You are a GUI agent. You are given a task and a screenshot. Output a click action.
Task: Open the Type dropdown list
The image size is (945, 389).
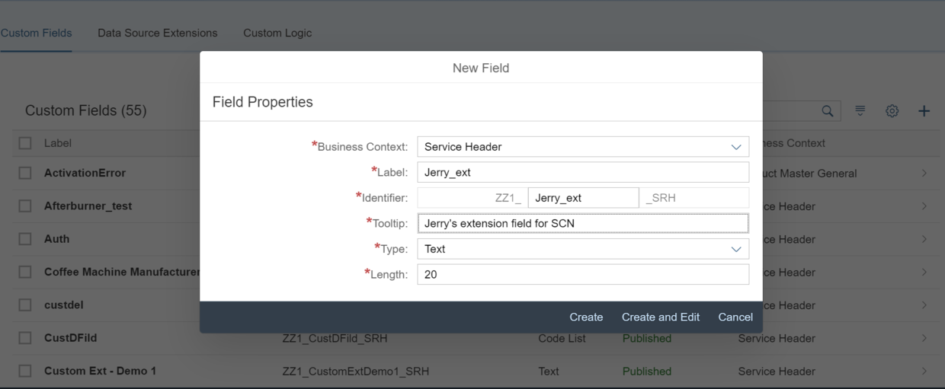(x=735, y=249)
